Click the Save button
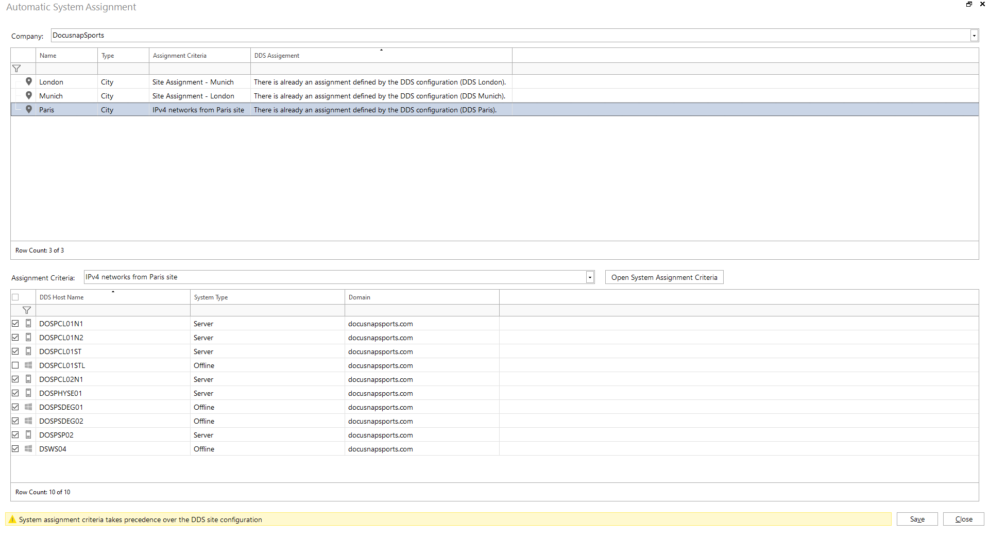 917,519
